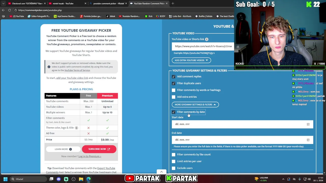Click the 'YouTube Terms of Service' link
Image resolution: width=326 pixels, height=183 pixels.
(77, 70)
